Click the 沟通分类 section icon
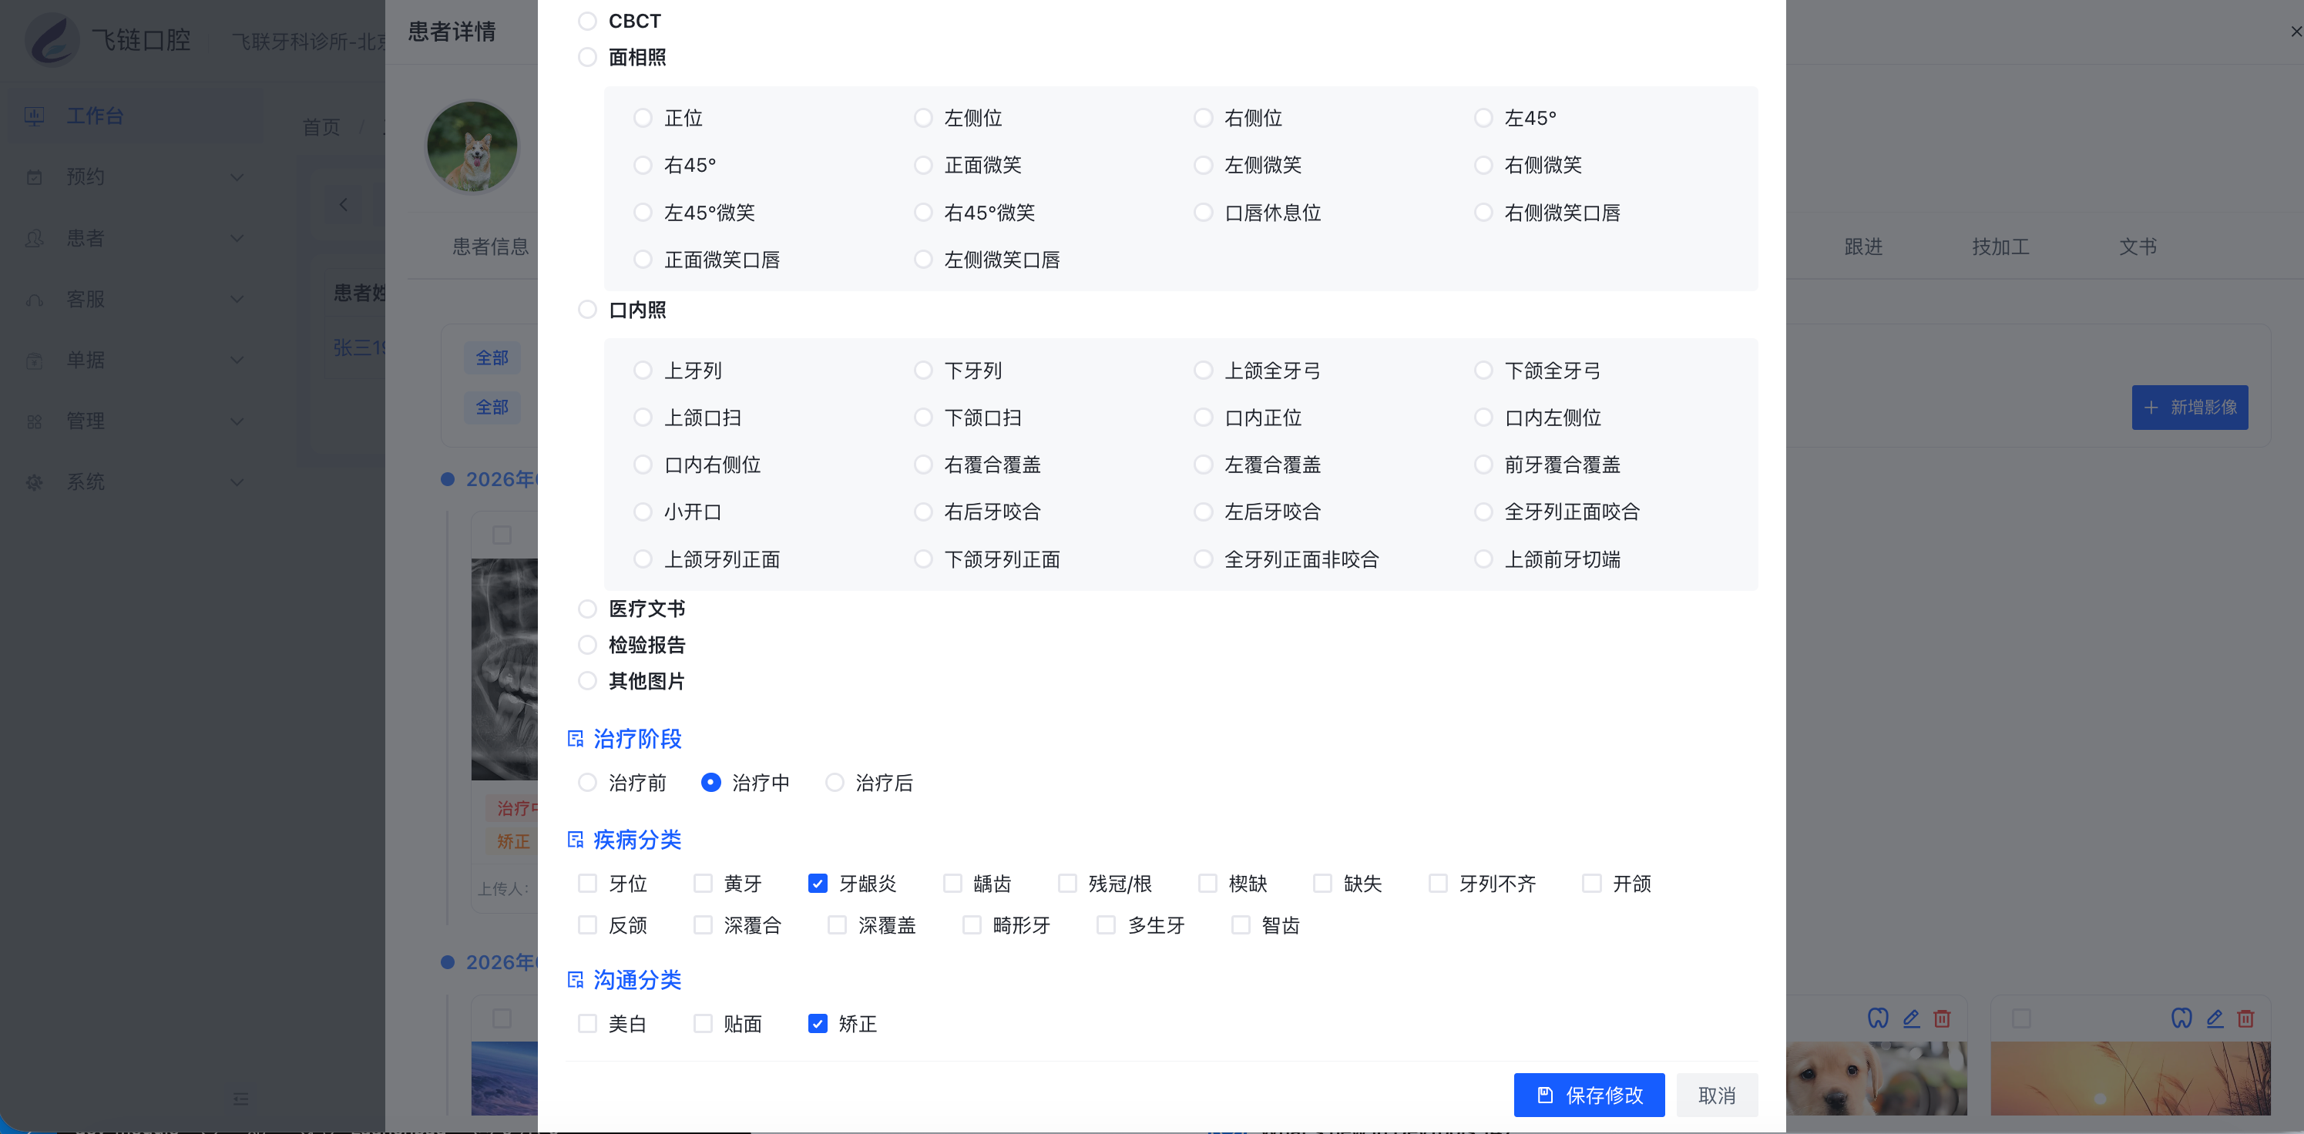 tap(575, 980)
